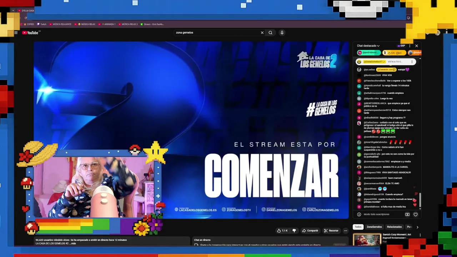Dislike the stream with the thumbs-down icon
The height and width of the screenshot is (257, 457).
[294, 231]
